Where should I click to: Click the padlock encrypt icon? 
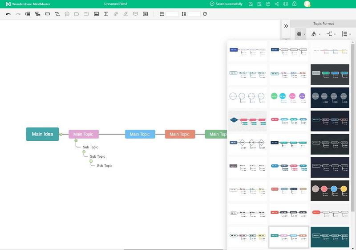click(x=294, y=4)
